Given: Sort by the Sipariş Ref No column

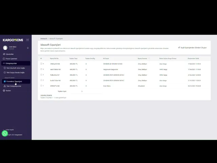Looking at the screenshot, I should [x=54, y=58].
